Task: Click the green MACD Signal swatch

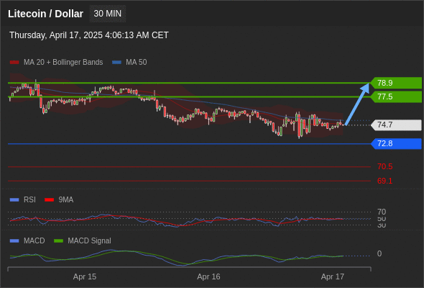Action: [59, 241]
